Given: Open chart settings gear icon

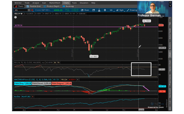Looking at the screenshot, I should [x=105, y=10].
